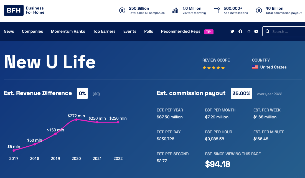Click the bar chart icon beside Visitors monthly
Image resolution: width=305 pixels, height=178 pixels.
click(x=175, y=11)
